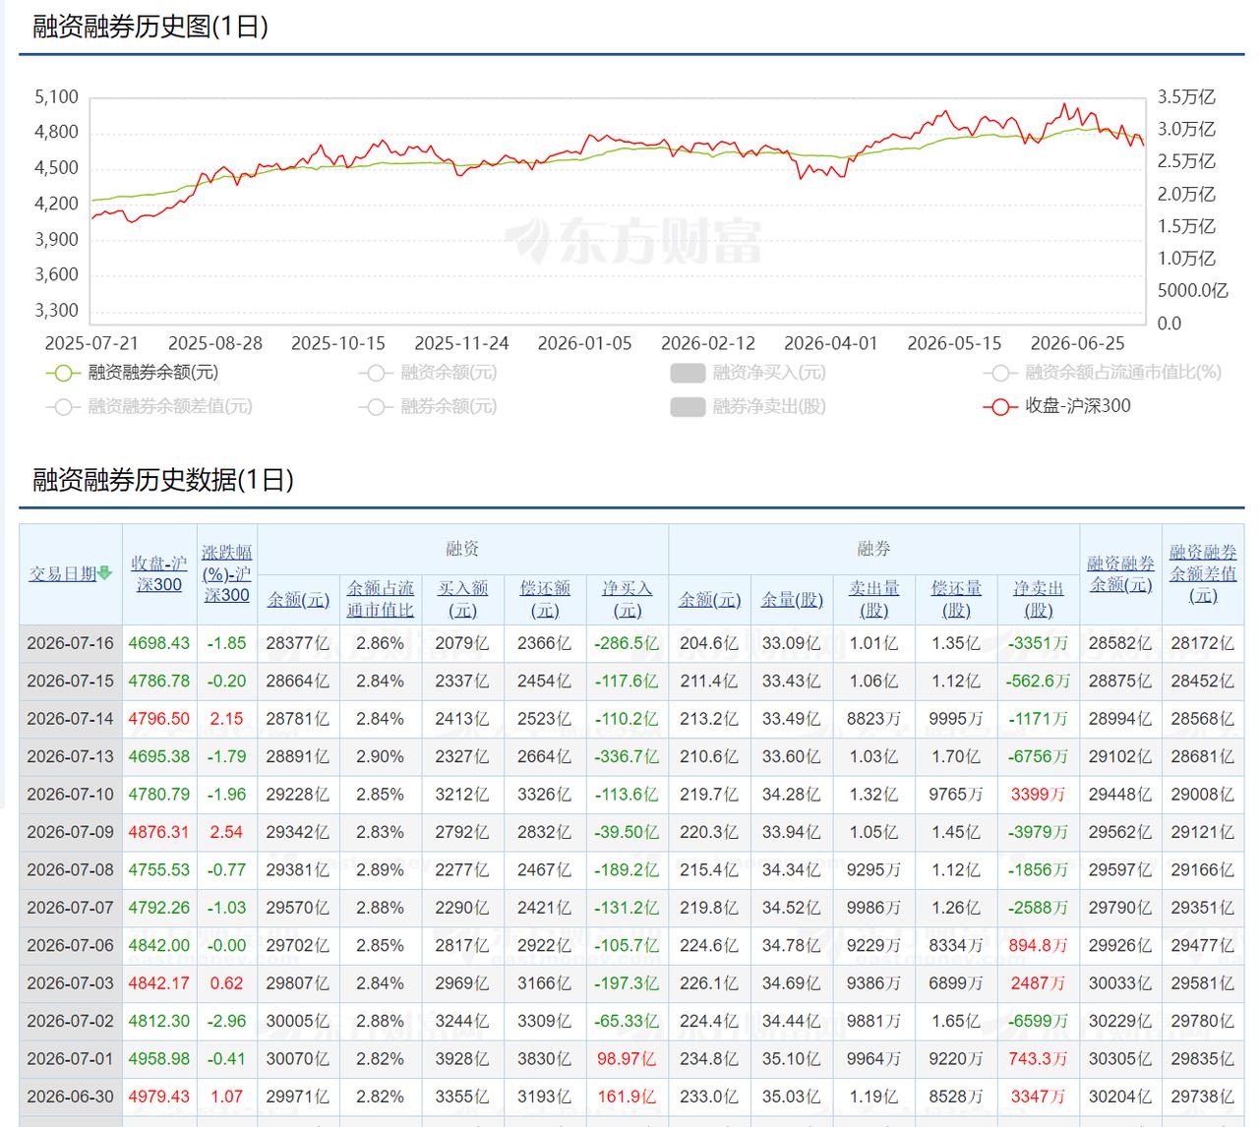Click the 融券余额(元) legend circle marker

point(376,406)
